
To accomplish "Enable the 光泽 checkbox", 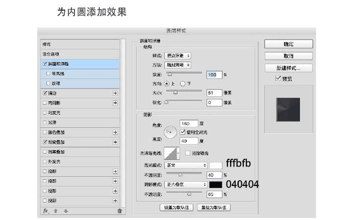I will 45,123.
